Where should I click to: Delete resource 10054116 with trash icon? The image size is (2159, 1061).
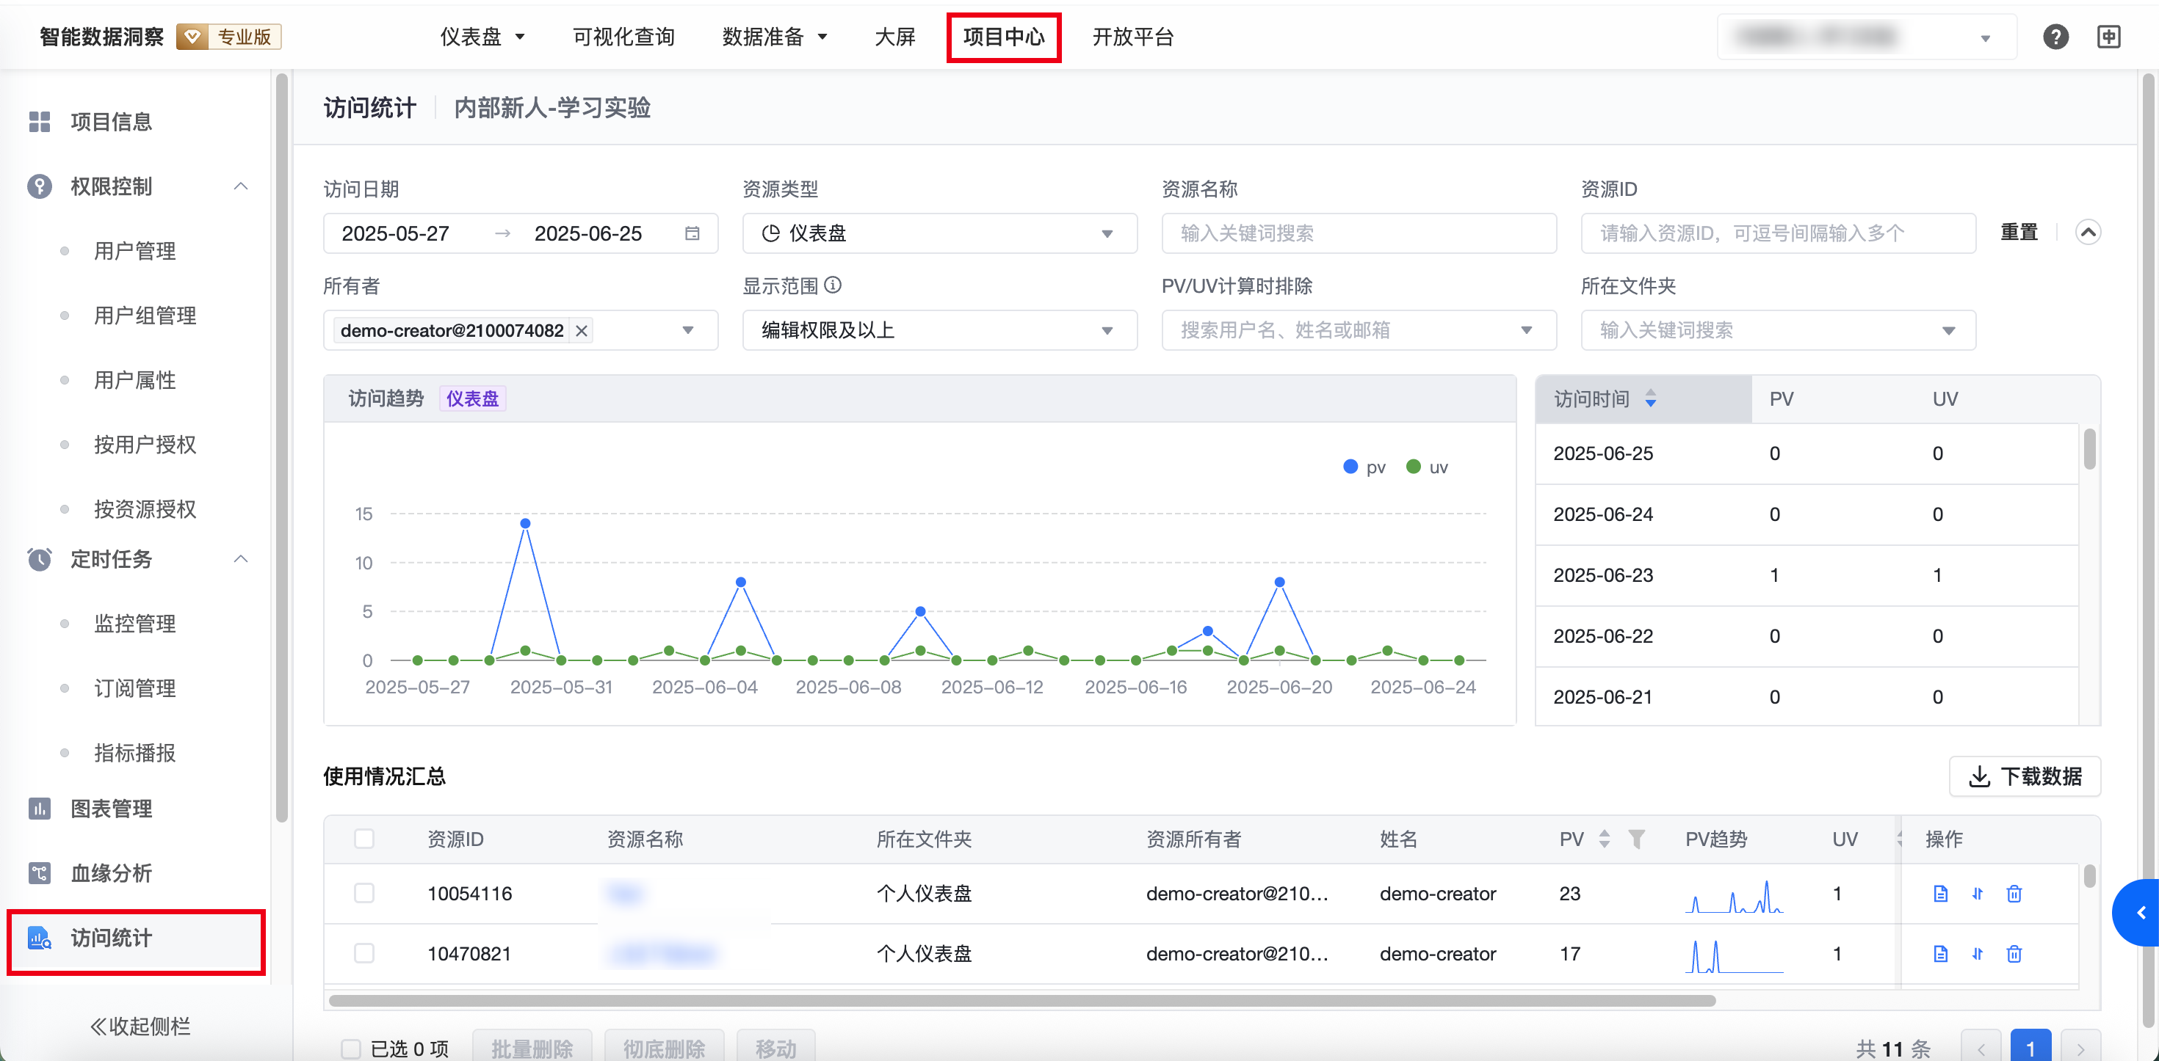click(x=2014, y=894)
